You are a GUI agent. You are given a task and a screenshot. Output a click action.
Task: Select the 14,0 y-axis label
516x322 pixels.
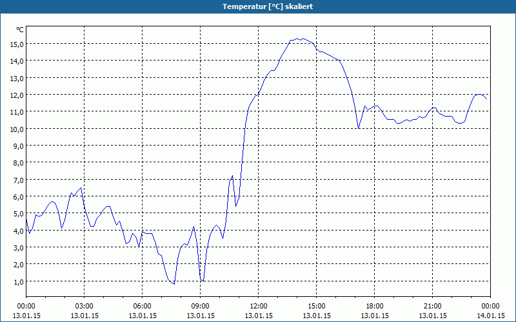tap(17, 61)
